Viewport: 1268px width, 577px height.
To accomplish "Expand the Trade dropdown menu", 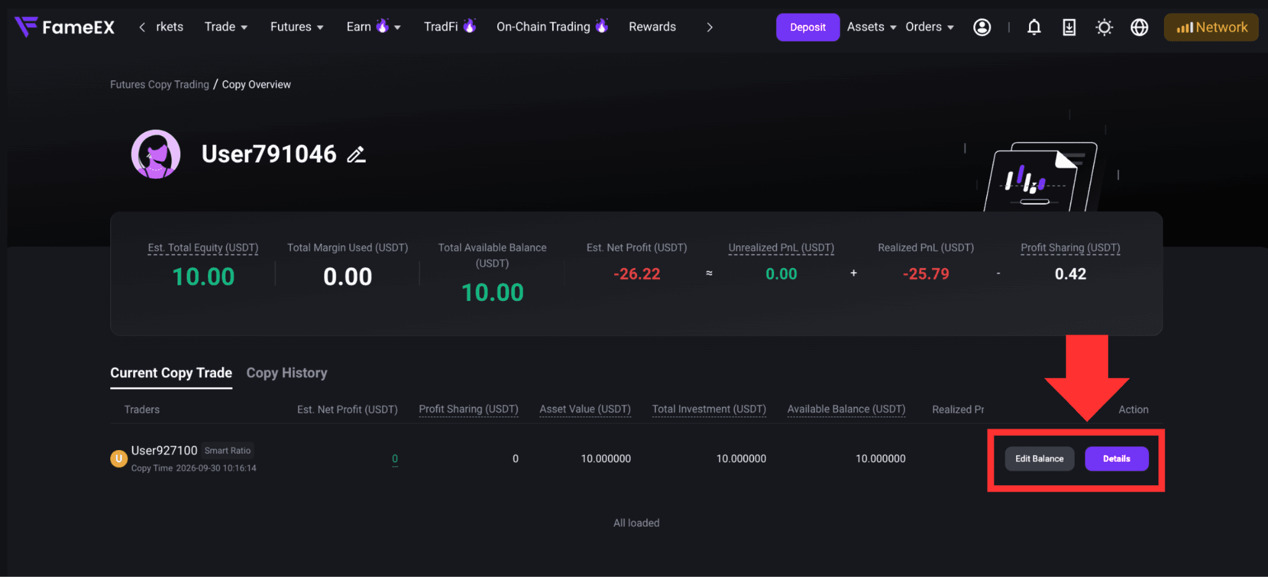I will [x=226, y=27].
